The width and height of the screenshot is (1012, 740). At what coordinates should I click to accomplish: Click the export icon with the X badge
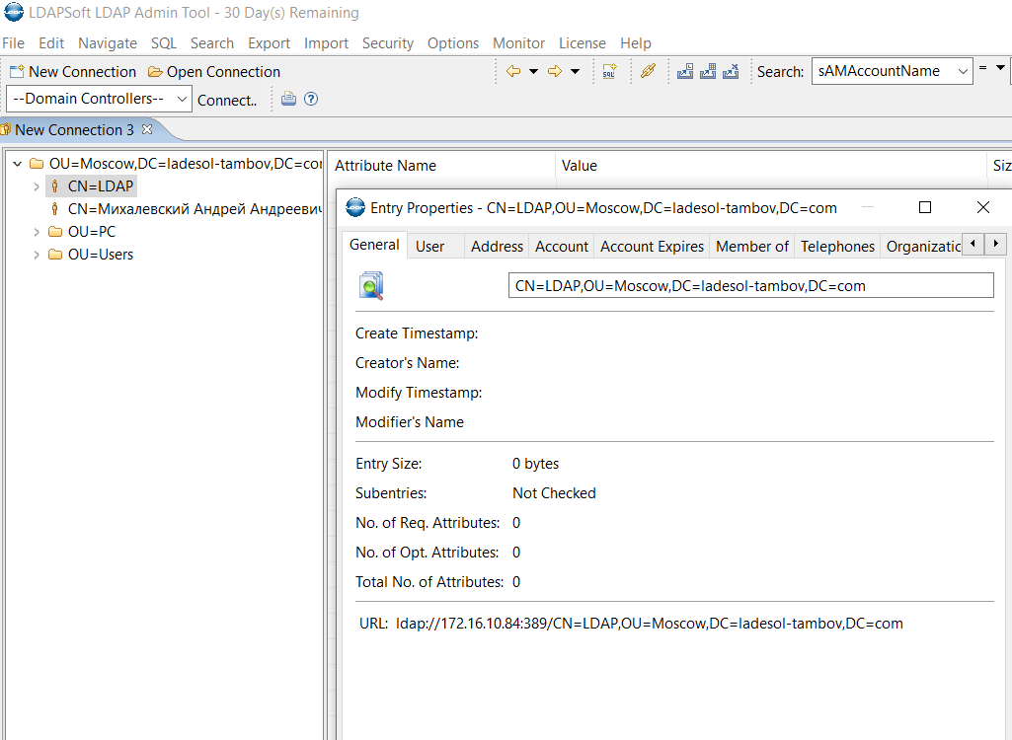pyautogui.click(x=731, y=71)
